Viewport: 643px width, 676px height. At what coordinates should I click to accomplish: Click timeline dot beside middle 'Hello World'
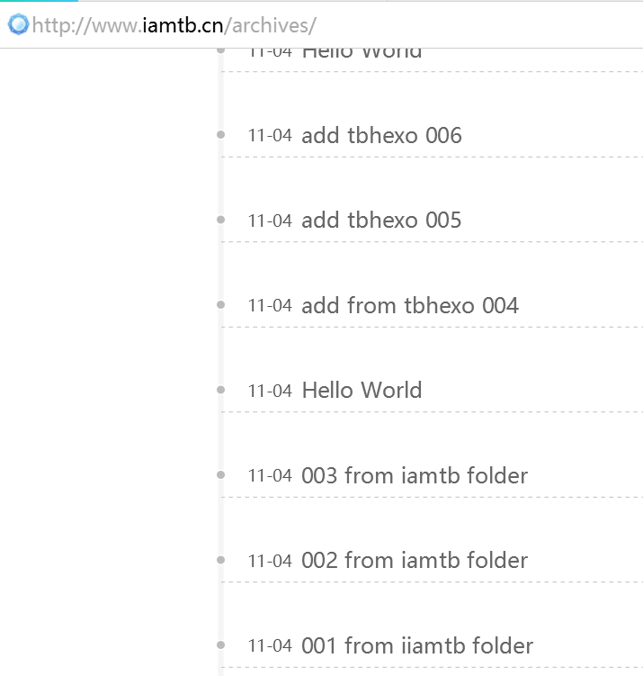click(x=221, y=390)
